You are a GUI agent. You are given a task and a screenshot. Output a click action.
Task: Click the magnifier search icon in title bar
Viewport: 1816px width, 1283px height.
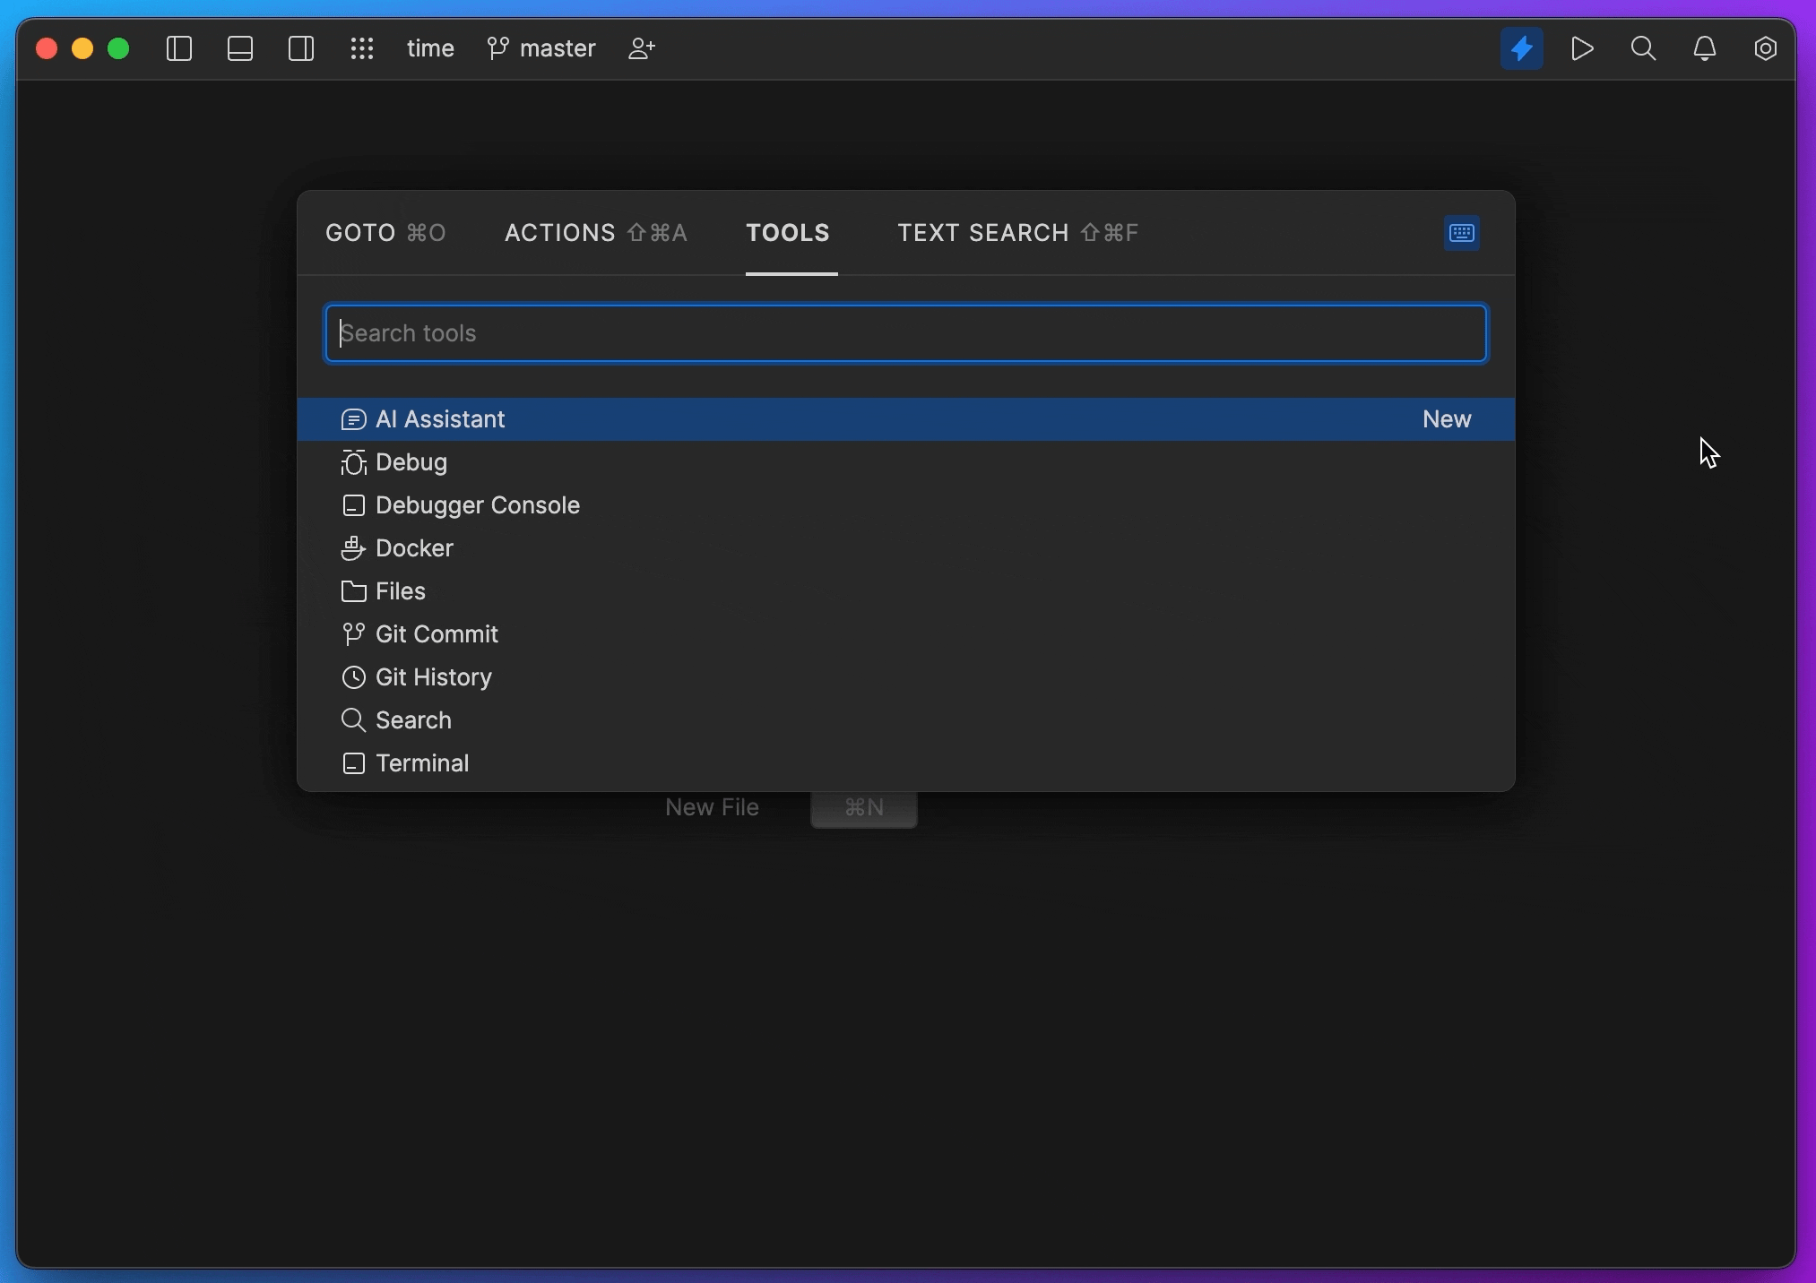1643,48
